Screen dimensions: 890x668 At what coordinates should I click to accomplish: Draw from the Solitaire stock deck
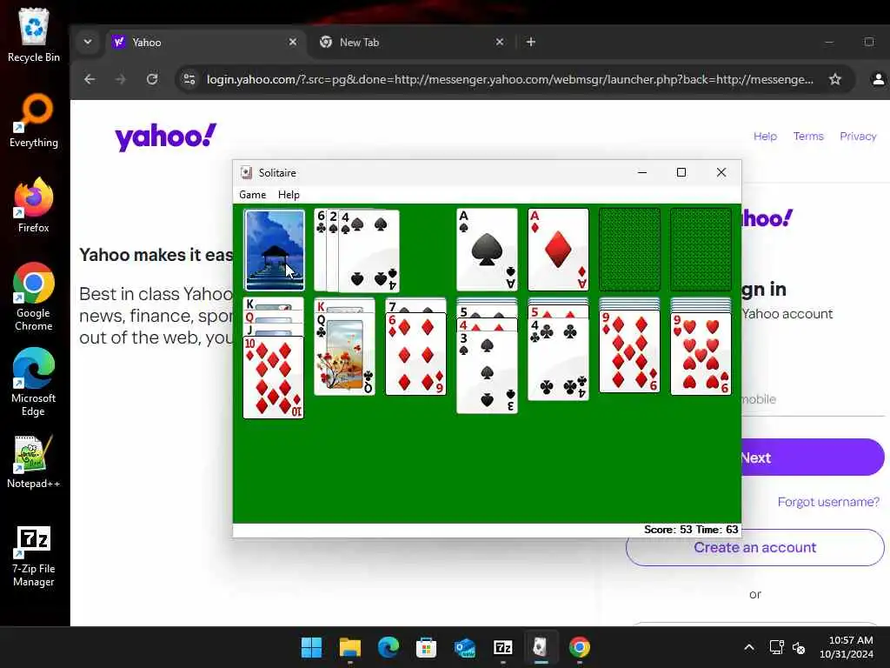coord(275,250)
